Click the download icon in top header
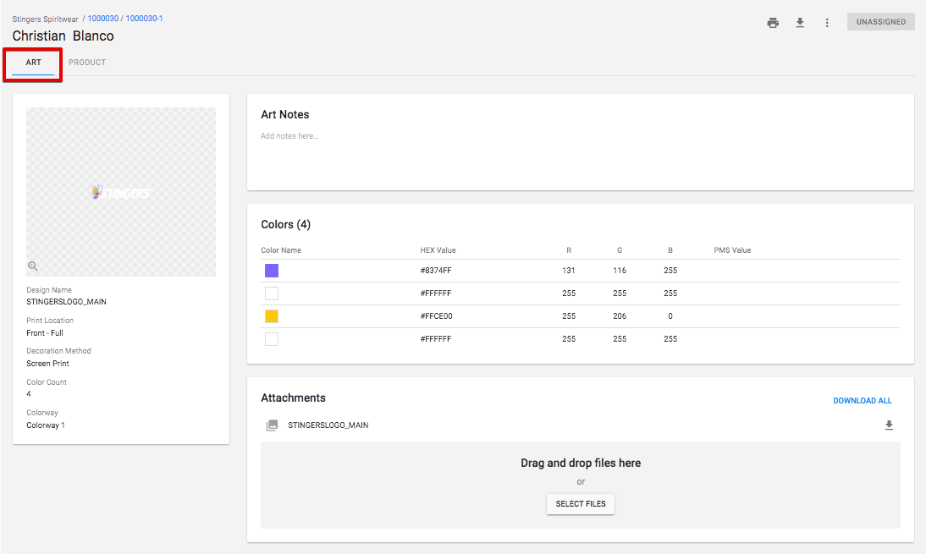The image size is (926, 554). click(800, 23)
